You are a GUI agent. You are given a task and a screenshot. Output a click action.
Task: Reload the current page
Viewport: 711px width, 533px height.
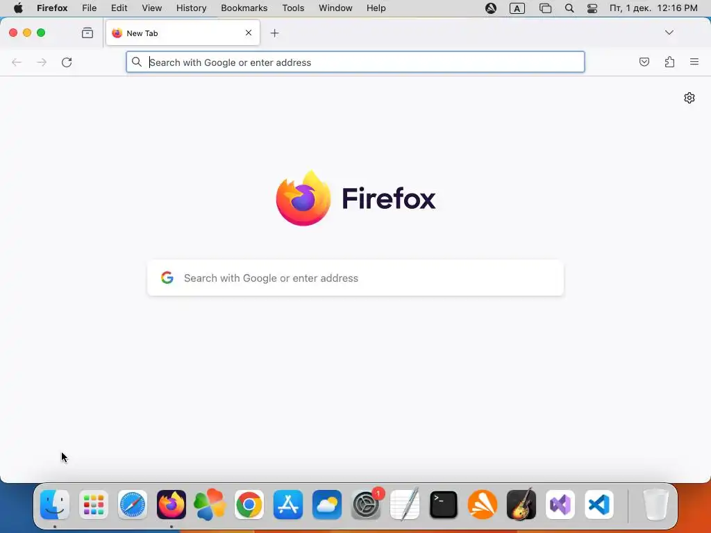pos(67,62)
